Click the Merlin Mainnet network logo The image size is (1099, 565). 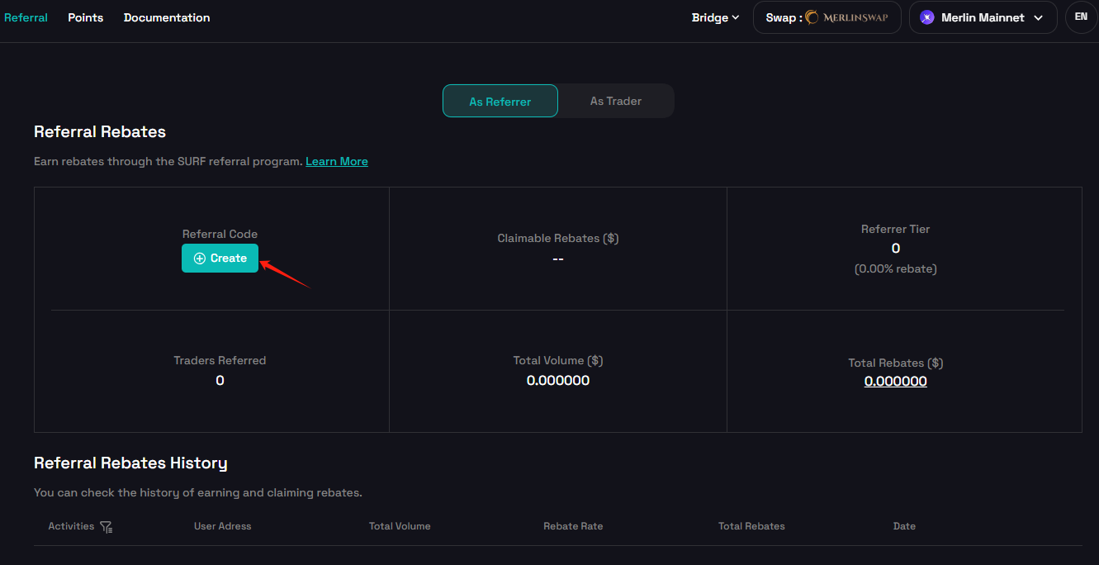[926, 17]
